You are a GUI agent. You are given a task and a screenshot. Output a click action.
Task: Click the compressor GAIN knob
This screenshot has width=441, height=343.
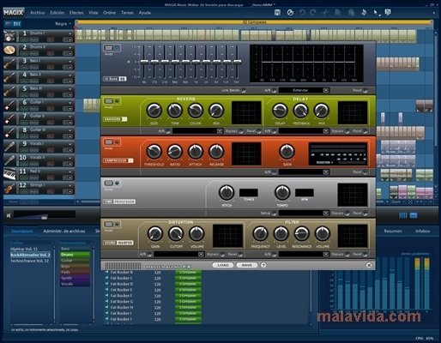(x=287, y=152)
